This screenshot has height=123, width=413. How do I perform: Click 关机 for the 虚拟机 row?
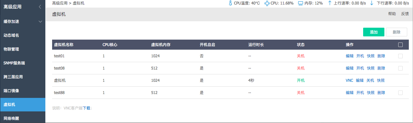point(370,80)
